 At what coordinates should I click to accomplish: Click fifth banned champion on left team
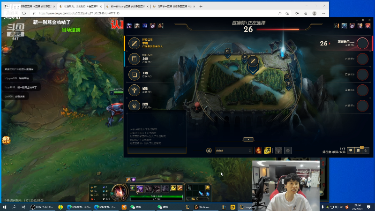160,26
